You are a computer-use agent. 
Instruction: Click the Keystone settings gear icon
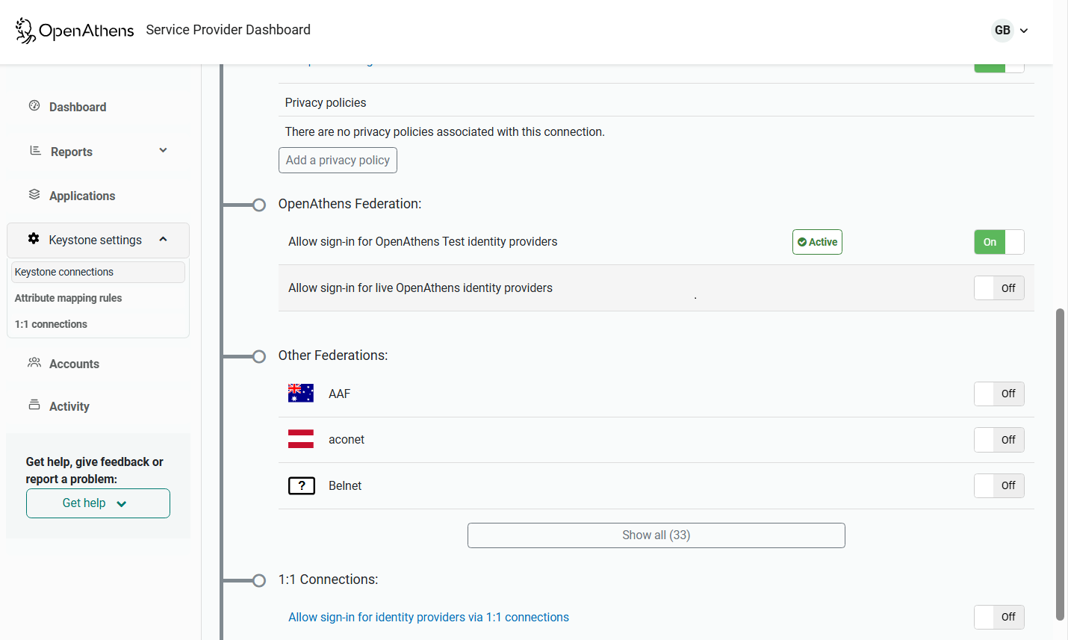pyautogui.click(x=34, y=239)
